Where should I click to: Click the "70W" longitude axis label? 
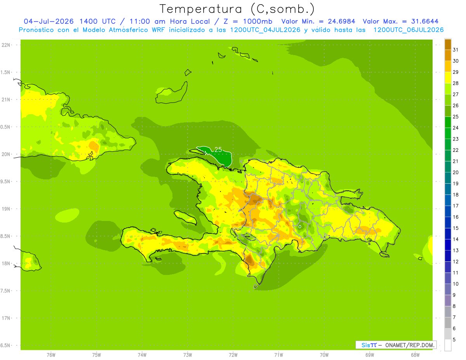[324, 355]
